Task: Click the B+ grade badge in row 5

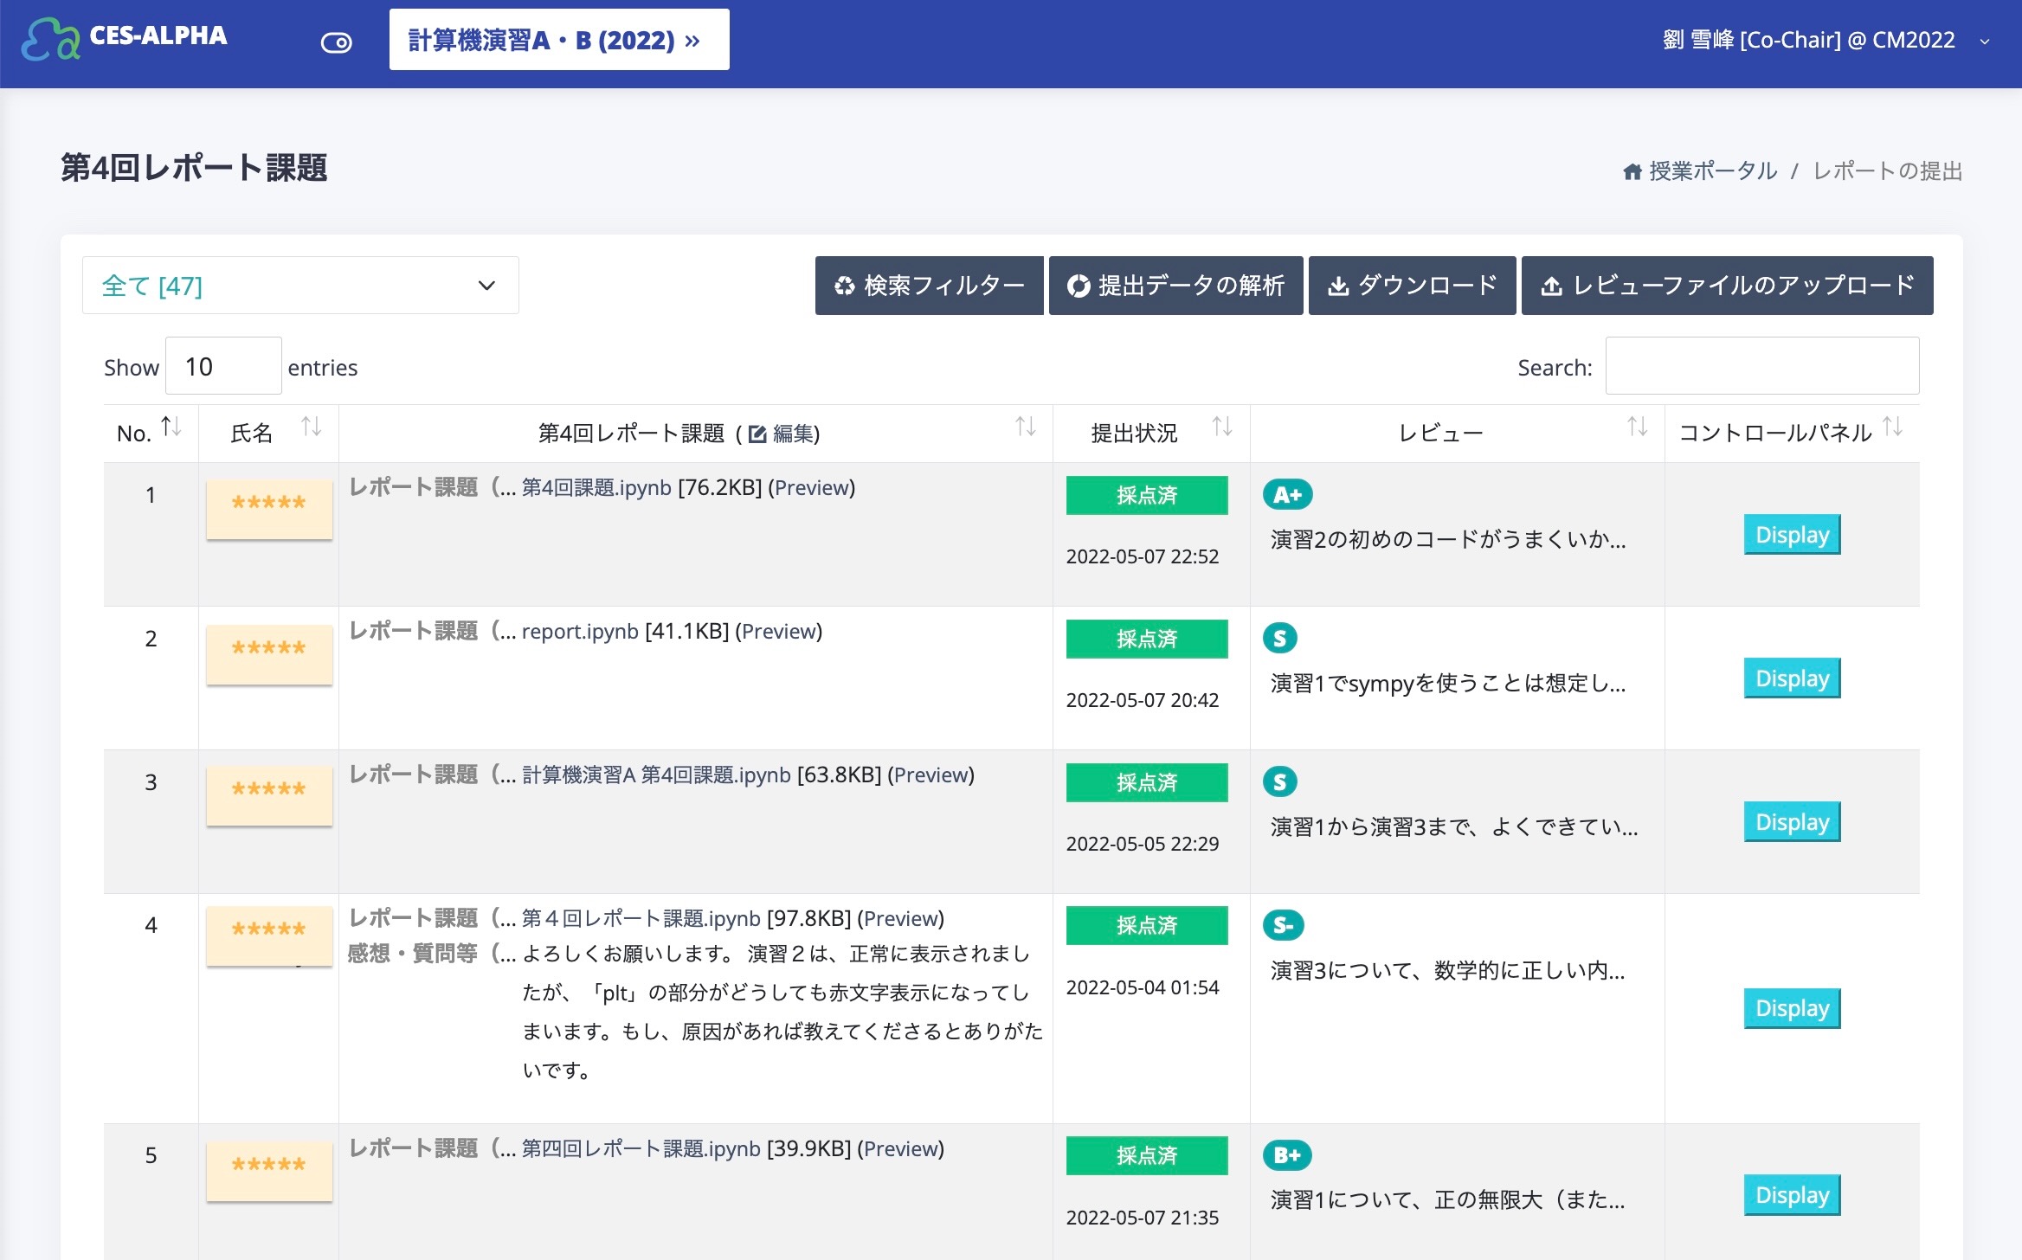Action: [x=1287, y=1155]
